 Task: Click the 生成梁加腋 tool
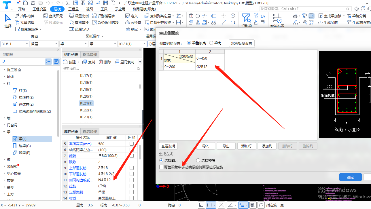point(330,16)
